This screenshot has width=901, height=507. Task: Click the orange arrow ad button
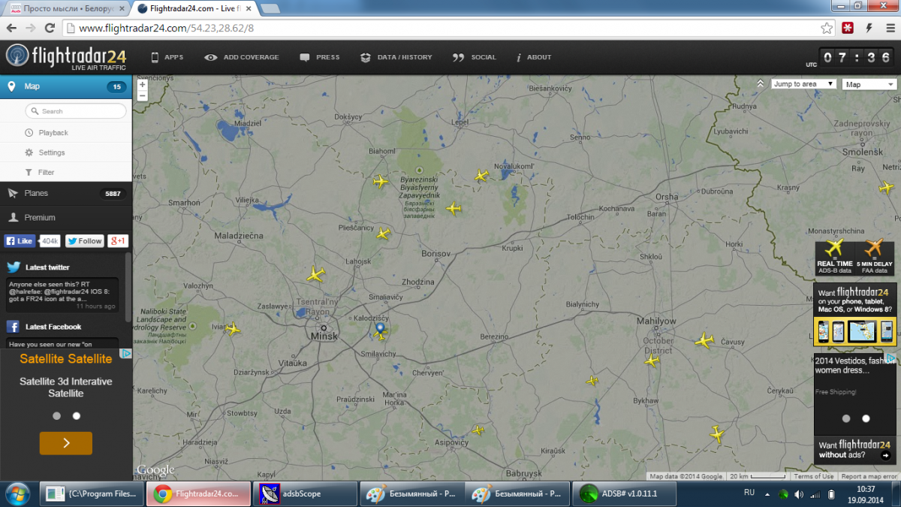pos(66,443)
